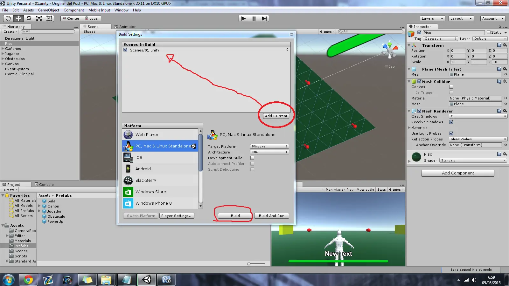The height and width of the screenshot is (286, 509).
Task: Open Mesh Renderer gear settings
Action: tap(505, 111)
